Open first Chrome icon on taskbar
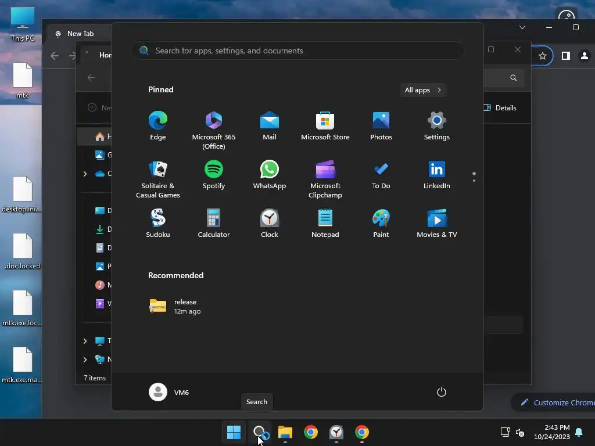The image size is (595, 446). coord(311,432)
